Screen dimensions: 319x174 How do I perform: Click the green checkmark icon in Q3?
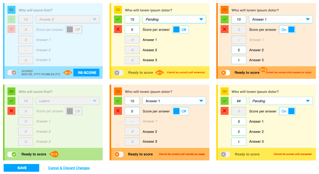[225, 20]
